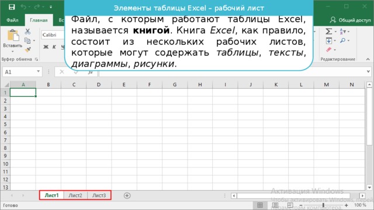Viewport: 374px width, 210px height.
Task: Select row header 7
Action: 5,140
